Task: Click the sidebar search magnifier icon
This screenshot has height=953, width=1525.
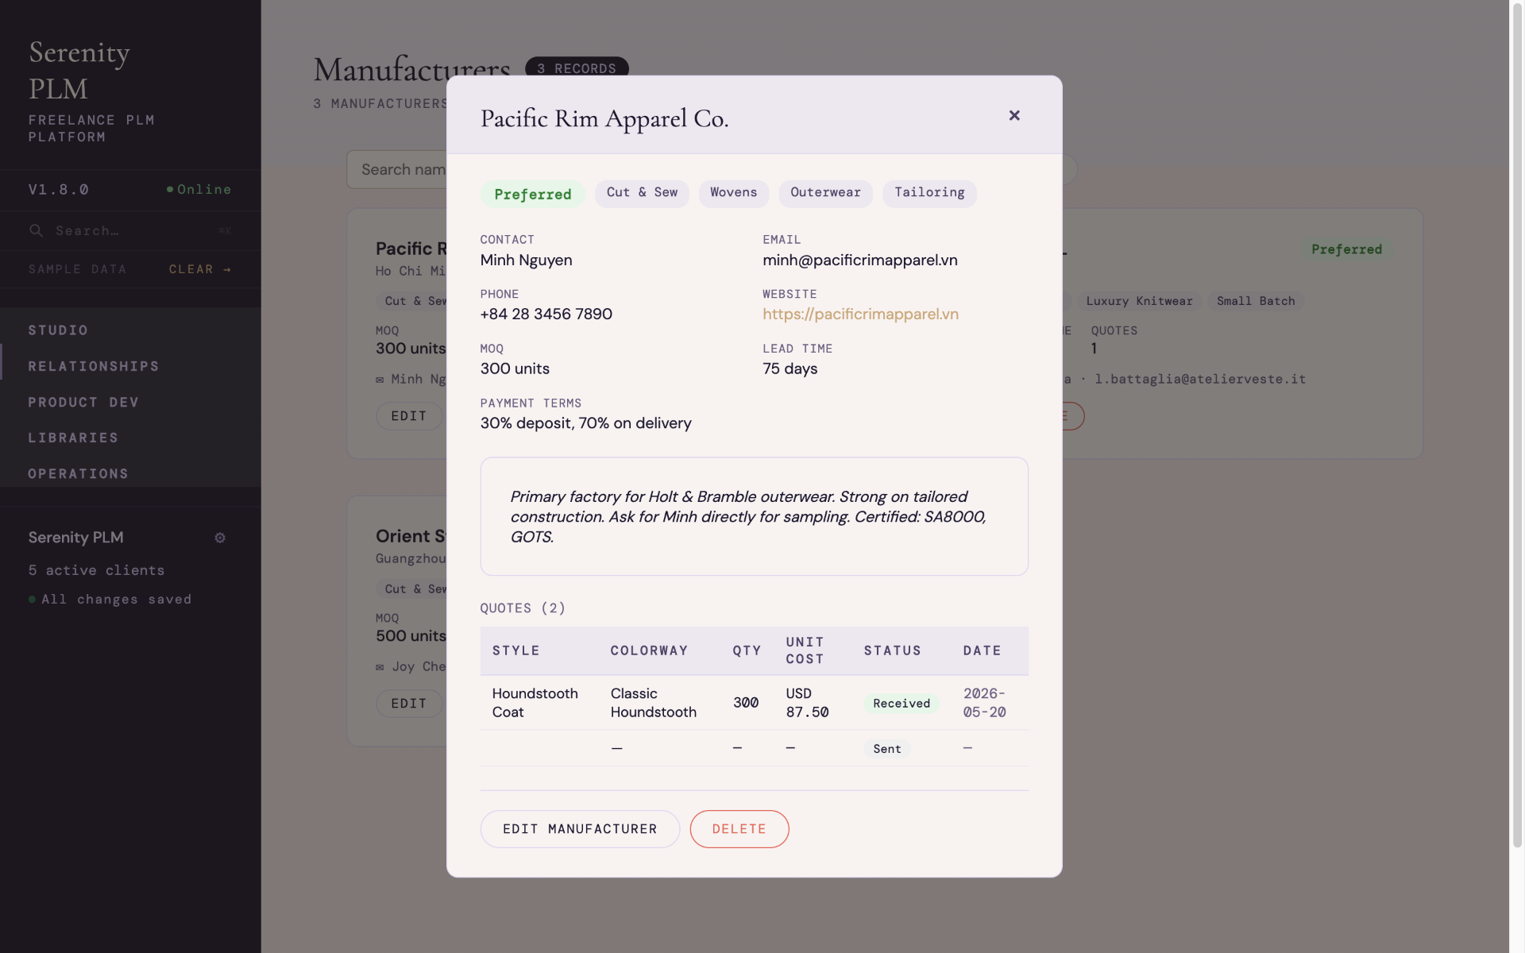Action: (x=36, y=230)
